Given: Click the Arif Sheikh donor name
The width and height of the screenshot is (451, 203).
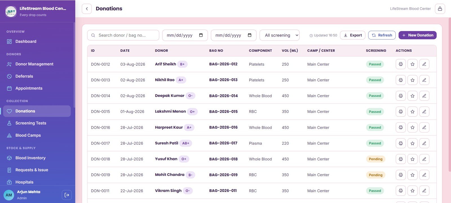Looking at the screenshot, I should pos(165,64).
